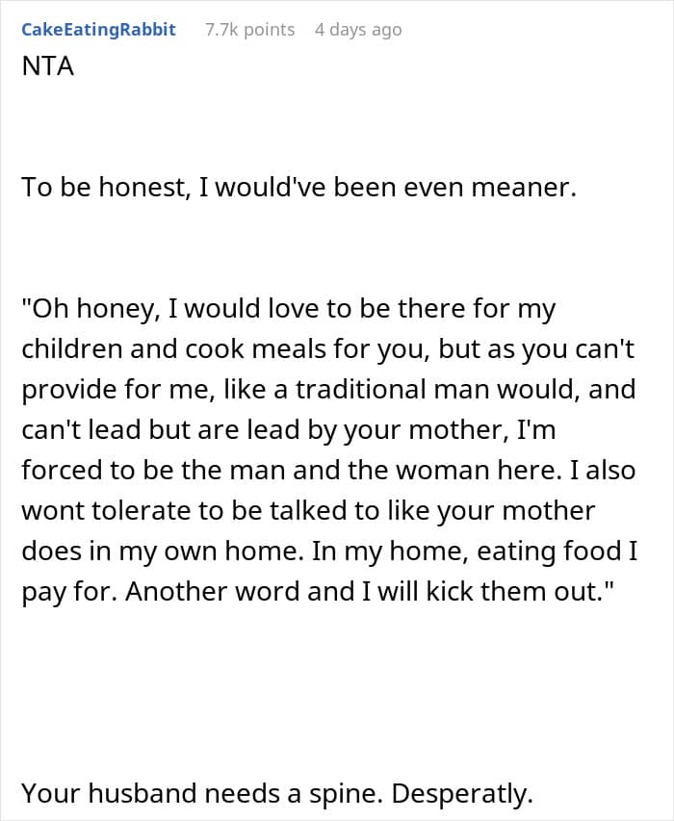This screenshot has width=674, height=821.
Task: Open CakeEatingRabbit's user profile link
Action: (x=98, y=29)
